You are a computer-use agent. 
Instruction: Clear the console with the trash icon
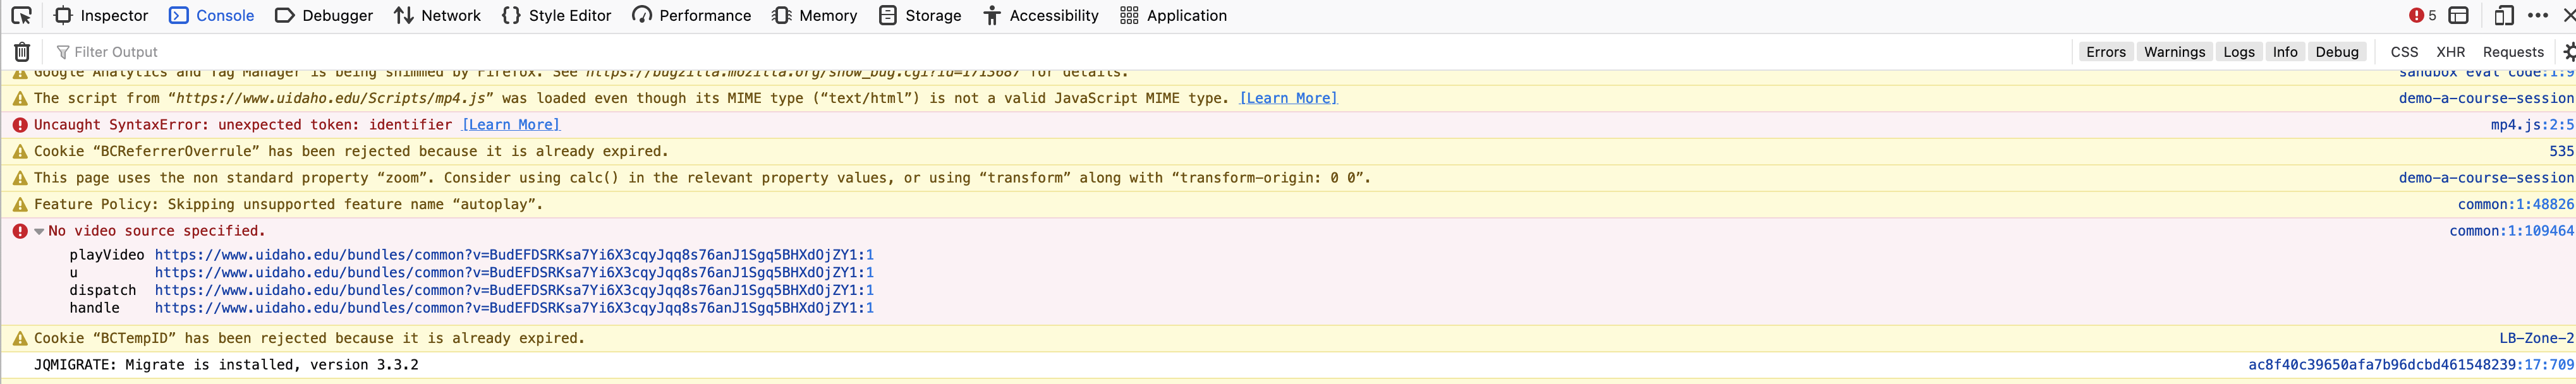click(x=22, y=52)
